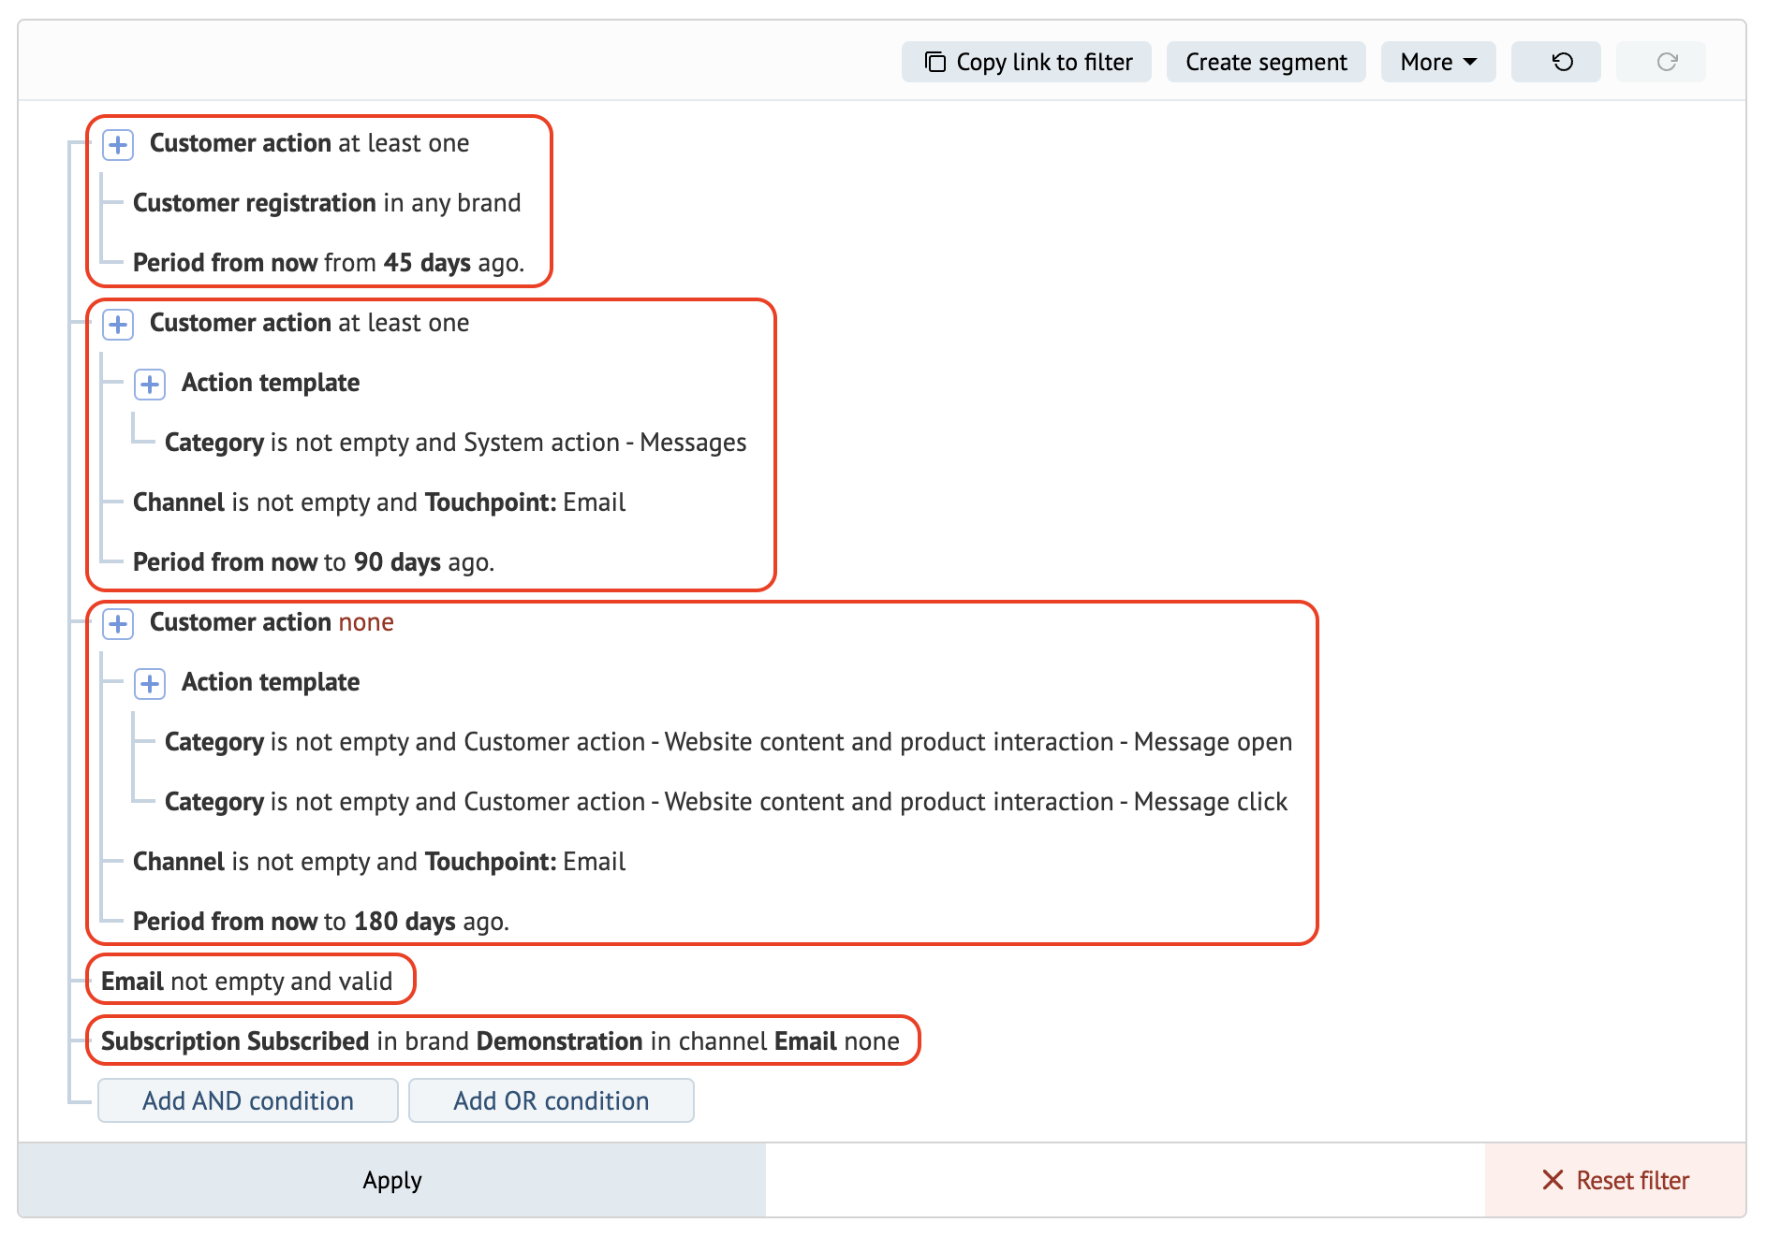This screenshot has width=1766, height=1237.
Task: Select Subscription Subscribed in brand Demonstration condition
Action: [x=500, y=1041]
